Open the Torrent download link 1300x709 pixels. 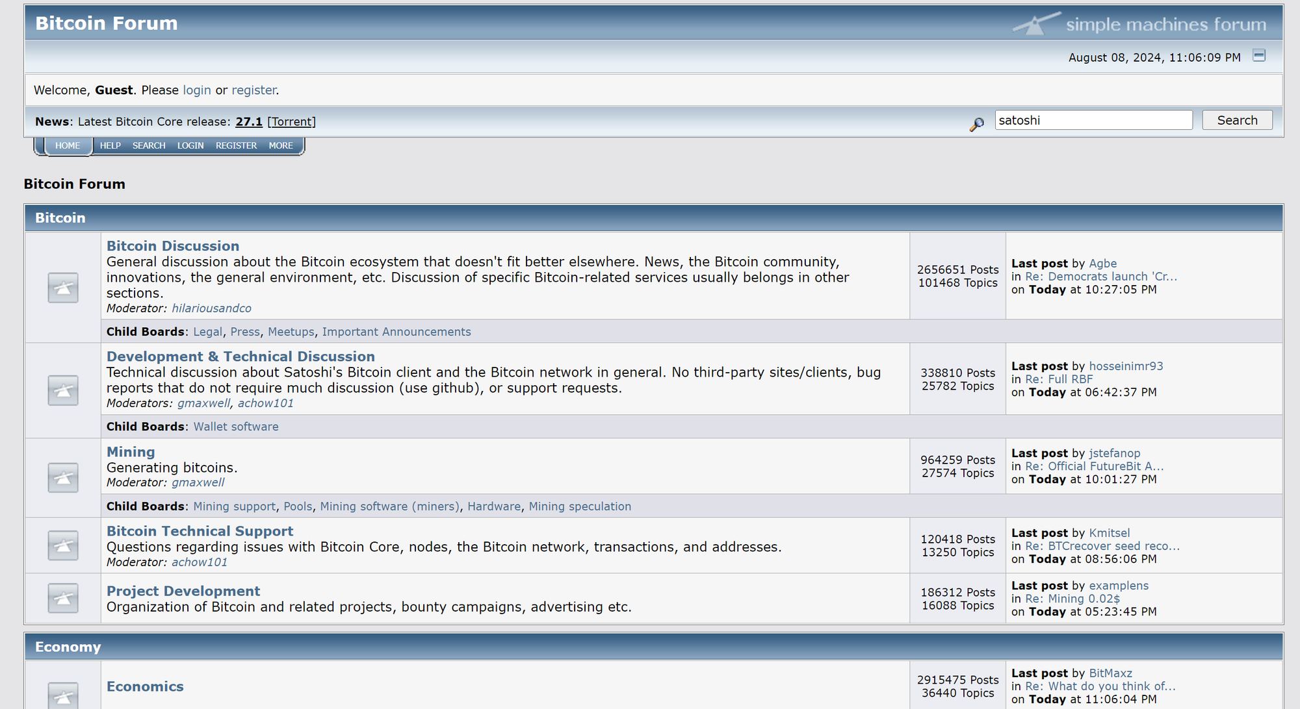click(292, 121)
